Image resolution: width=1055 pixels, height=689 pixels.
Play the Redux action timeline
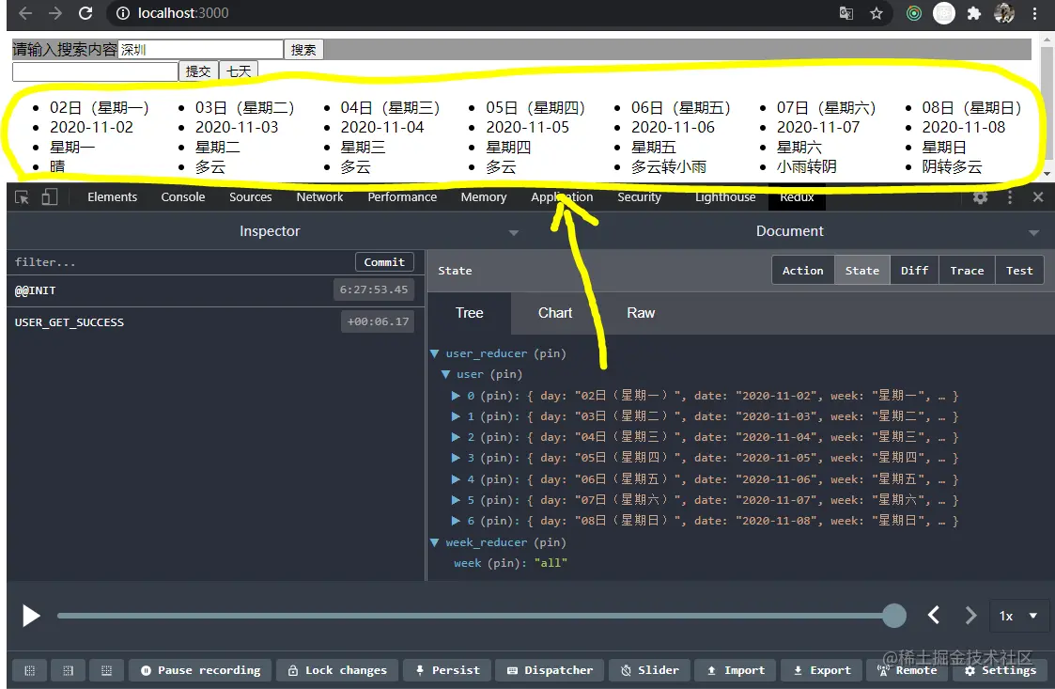point(31,616)
